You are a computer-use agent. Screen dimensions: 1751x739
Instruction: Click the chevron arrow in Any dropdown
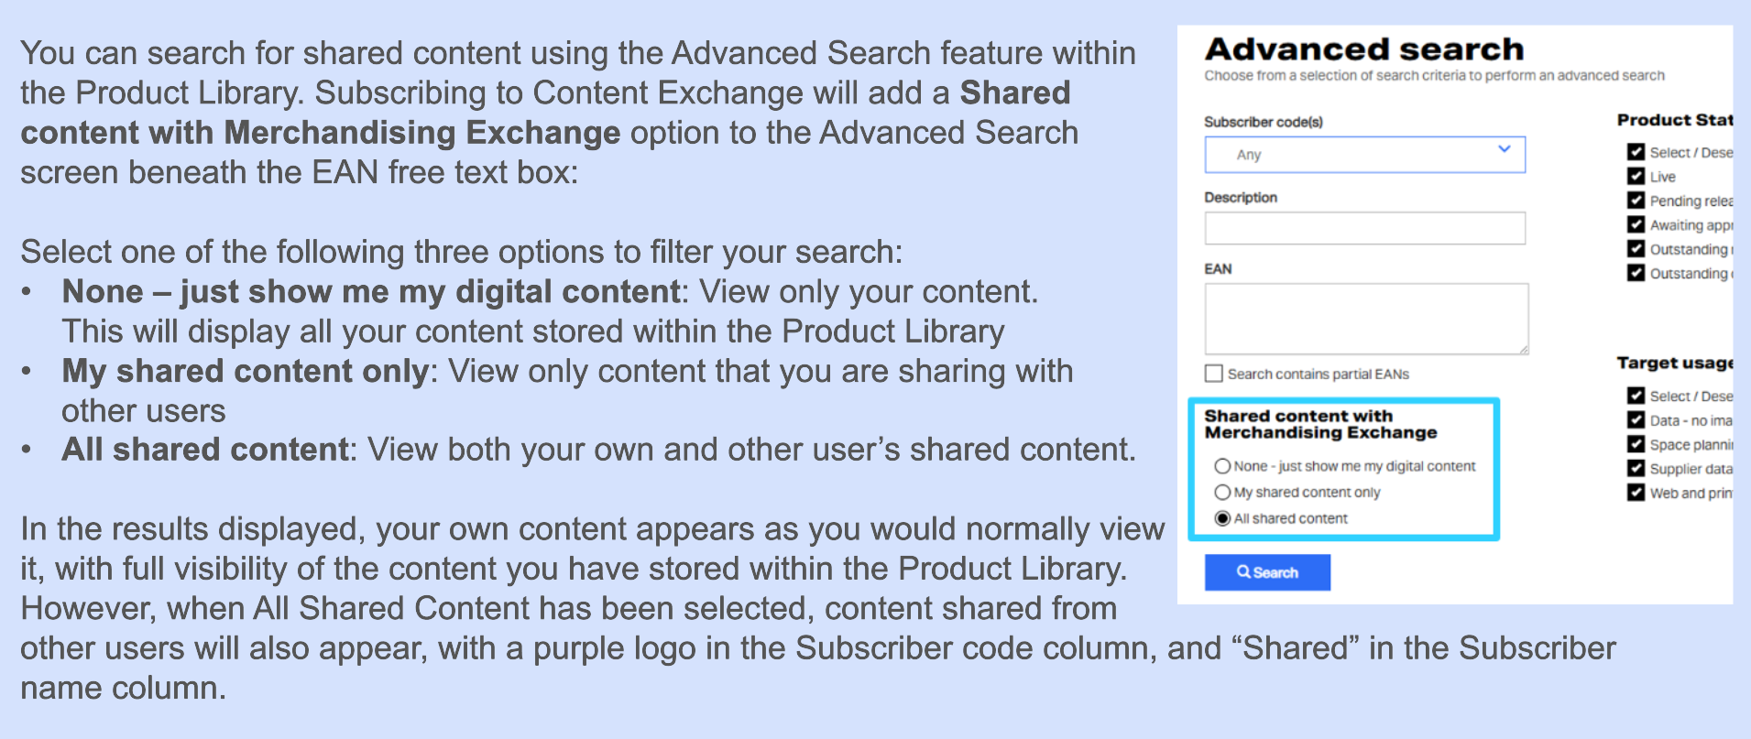pyautogui.click(x=1504, y=148)
